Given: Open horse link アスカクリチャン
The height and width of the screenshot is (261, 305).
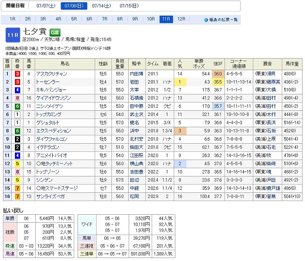Looking at the screenshot, I should [x=52, y=73].
